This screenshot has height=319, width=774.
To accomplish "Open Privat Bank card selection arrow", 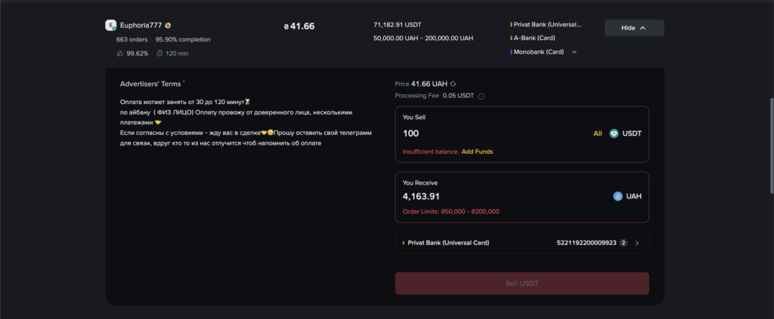I will point(636,243).
